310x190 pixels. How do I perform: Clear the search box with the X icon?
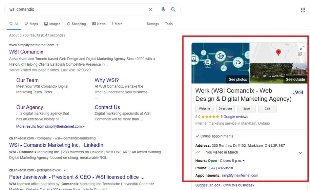(x=151, y=10)
